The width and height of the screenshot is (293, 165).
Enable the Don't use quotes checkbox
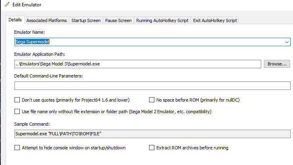17,100
